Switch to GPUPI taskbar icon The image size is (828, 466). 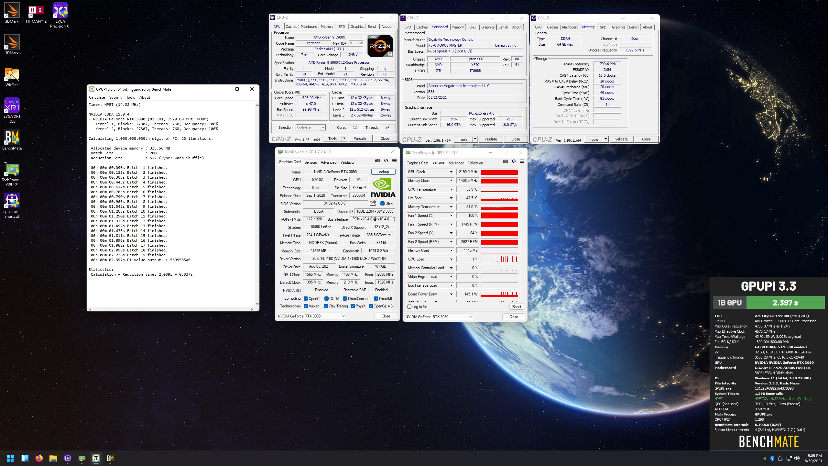click(96, 458)
